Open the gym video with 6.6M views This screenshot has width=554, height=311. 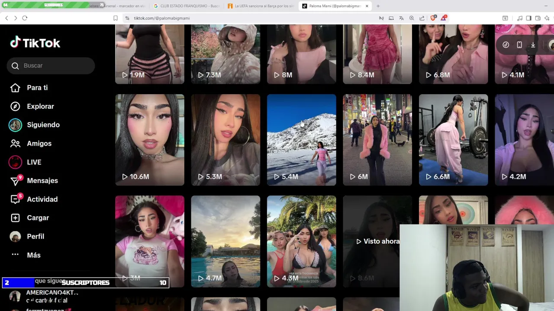click(x=454, y=140)
